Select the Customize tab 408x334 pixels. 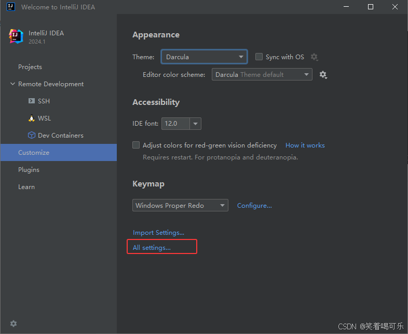(59, 153)
